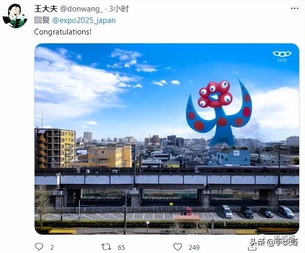Screen dimensions: 305x253
Task: Click the 3小时 timestamp
Action: coord(119,9)
